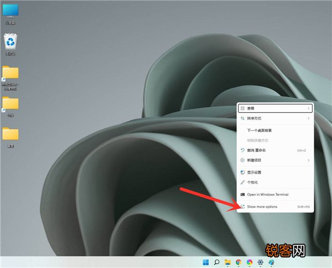The width and height of the screenshot is (332, 268).
Task: Launch File Explorer from the taskbar
Action: pyautogui.click(x=227, y=262)
